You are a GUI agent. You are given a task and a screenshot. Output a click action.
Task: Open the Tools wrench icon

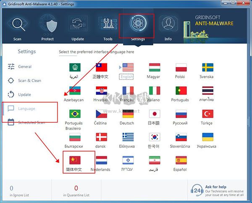click(108, 24)
